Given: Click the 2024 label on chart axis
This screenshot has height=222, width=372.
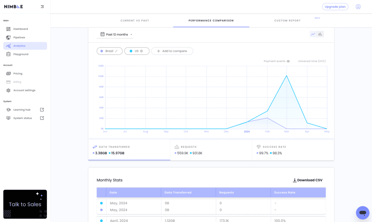Looking at the screenshot, I should (247, 131).
